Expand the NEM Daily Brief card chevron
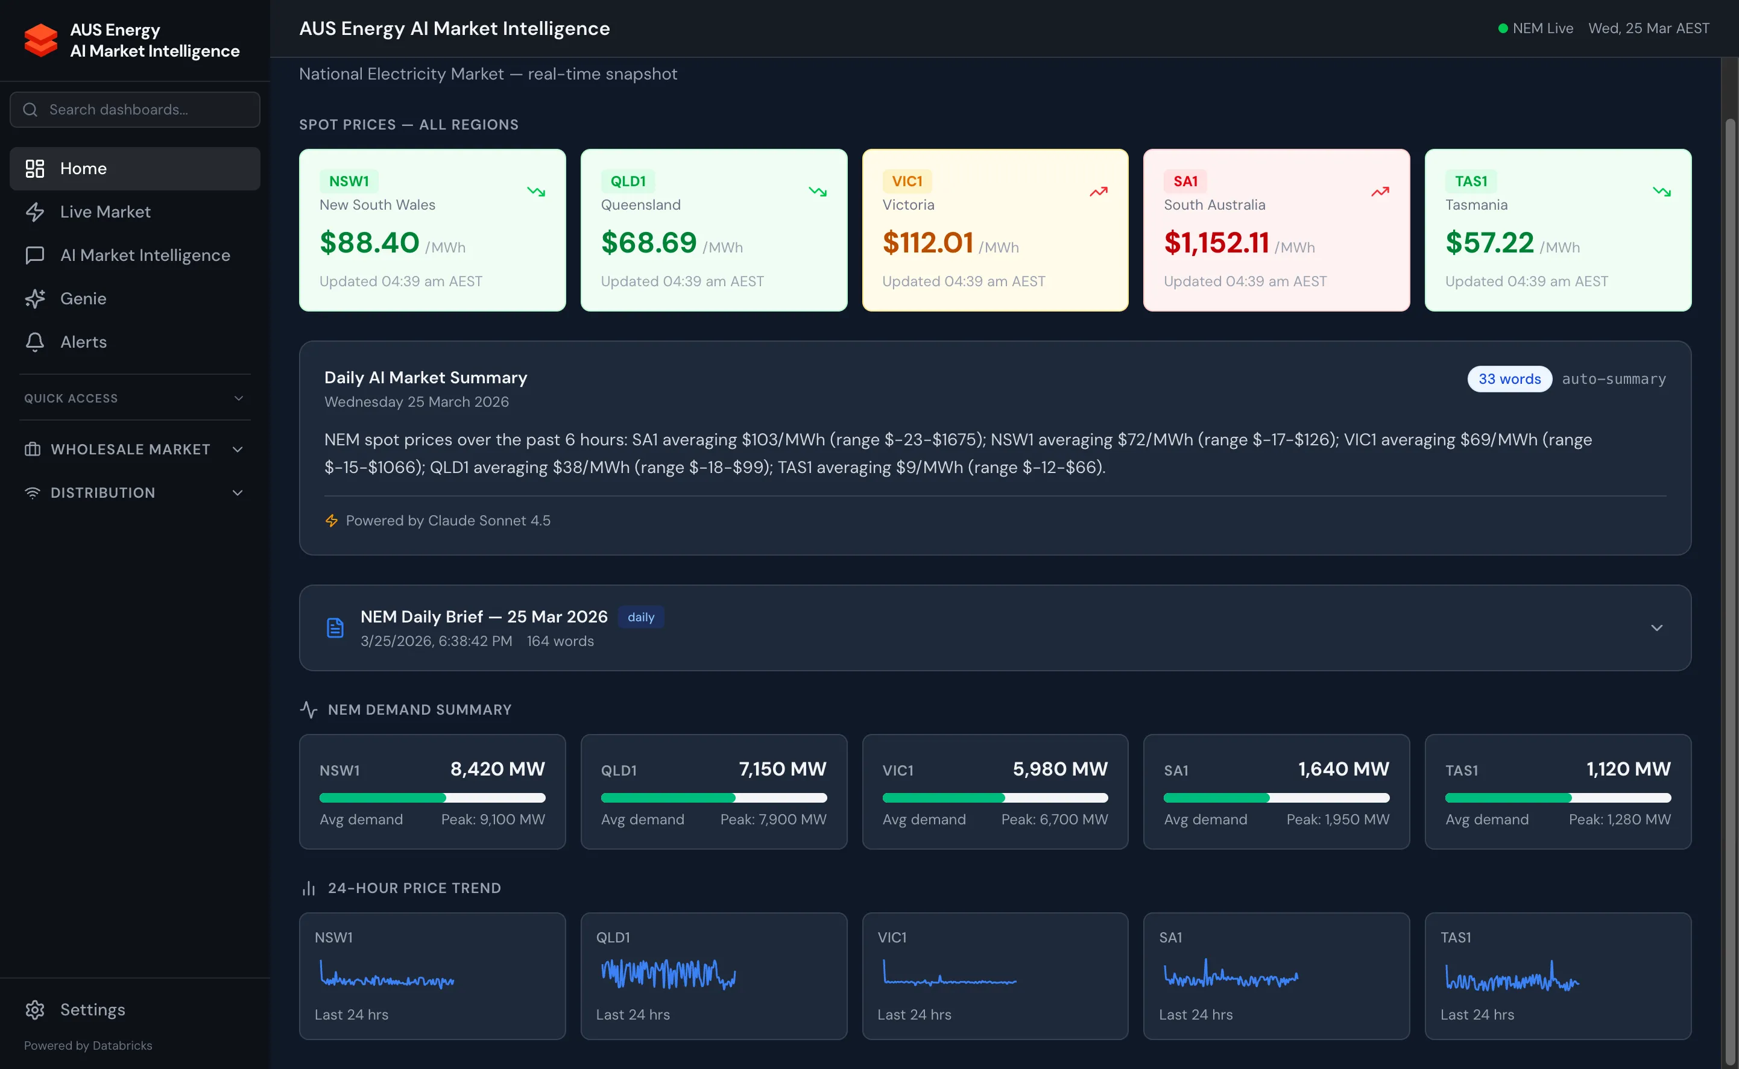The height and width of the screenshot is (1069, 1739). 1657,627
